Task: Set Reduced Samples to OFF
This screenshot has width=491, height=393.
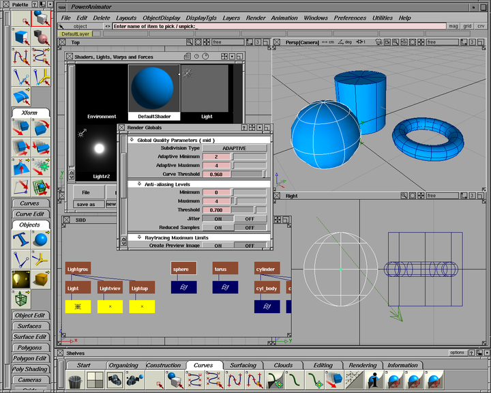Action: [250, 227]
